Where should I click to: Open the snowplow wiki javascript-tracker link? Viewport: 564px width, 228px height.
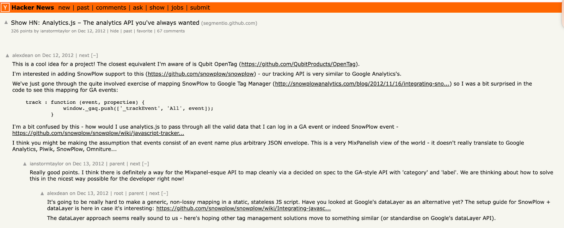coord(98,133)
